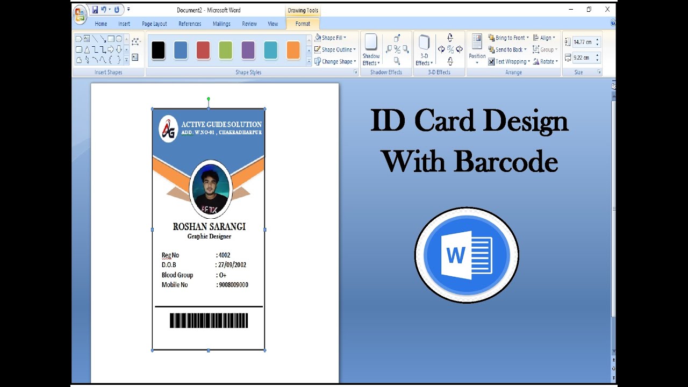Select the line shape tool

tap(95, 39)
